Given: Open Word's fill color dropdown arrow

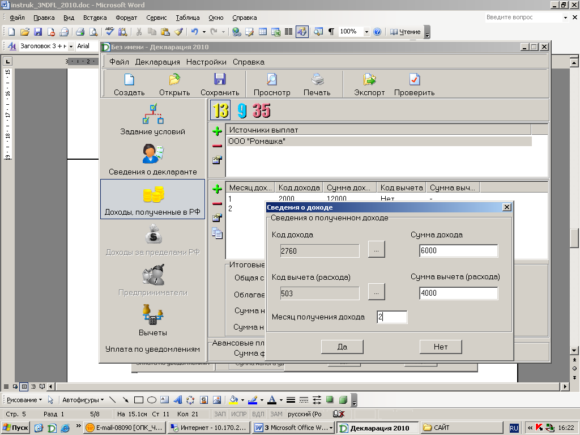Looking at the screenshot, I should pos(242,400).
